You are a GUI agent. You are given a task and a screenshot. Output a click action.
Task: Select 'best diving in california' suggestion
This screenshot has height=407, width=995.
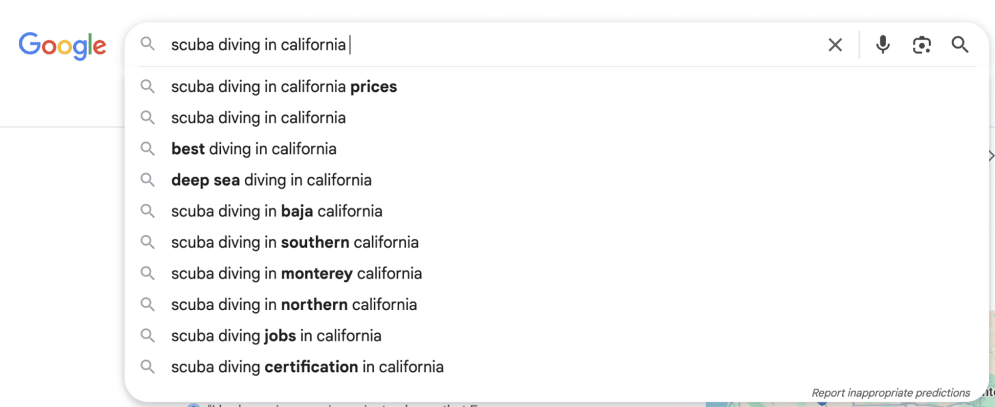point(556,149)
